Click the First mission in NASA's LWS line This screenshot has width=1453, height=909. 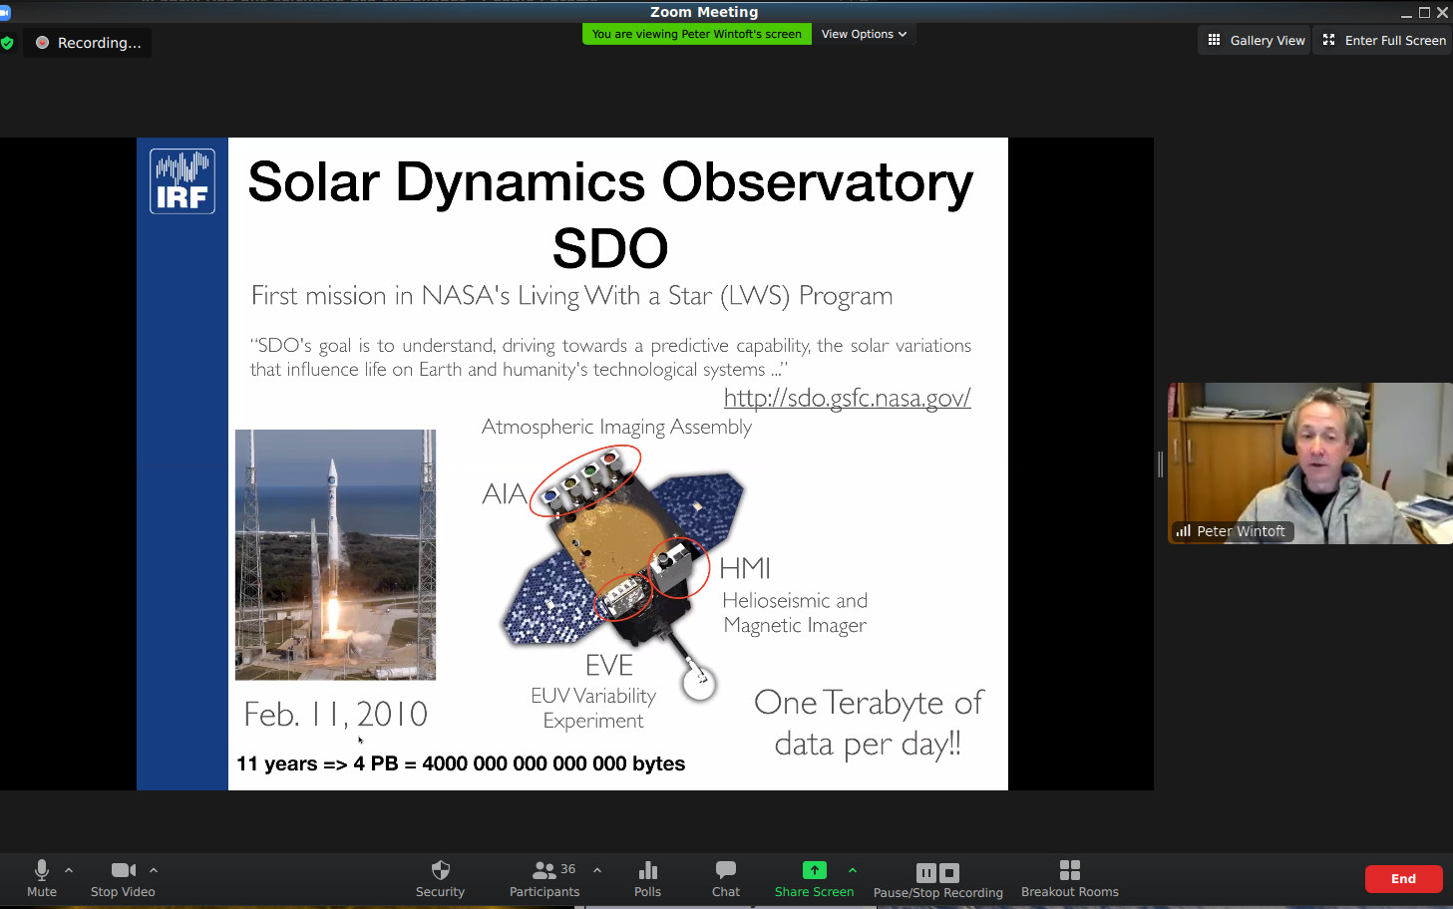coord(571,296)
